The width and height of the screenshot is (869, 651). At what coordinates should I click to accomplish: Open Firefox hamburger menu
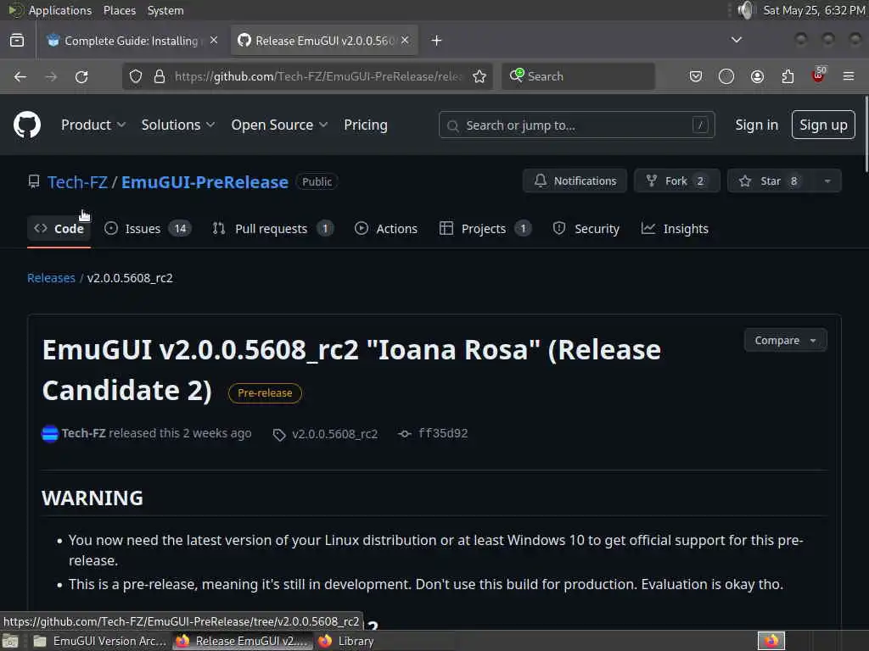[849, 76]
